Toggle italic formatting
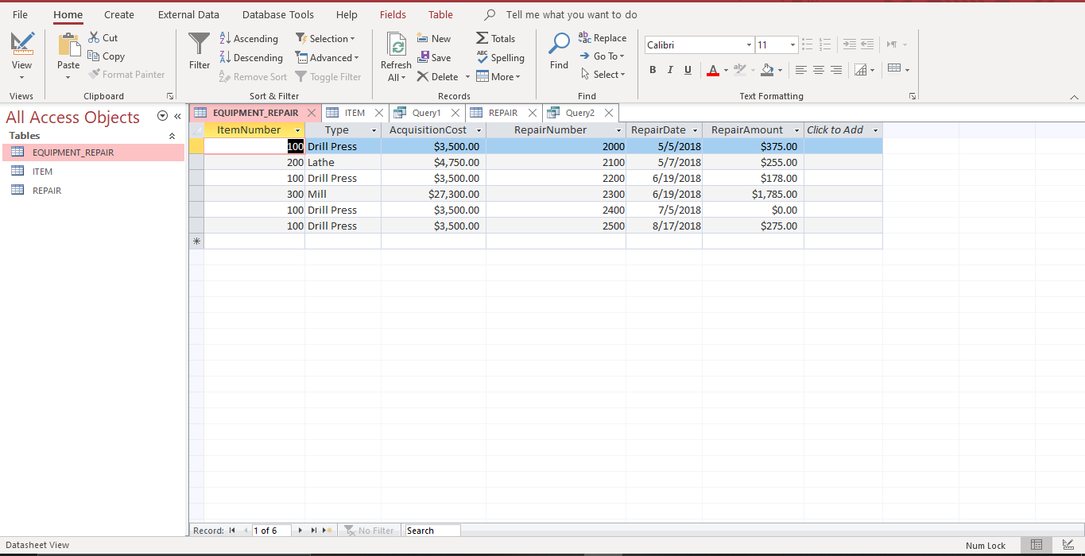This screenshot has height=556, width=1085. click(x=669, y=70)
